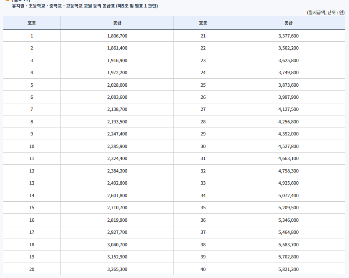This screenshot has height=278, width=349.
Task: Select the amount 5,583,700
Action: point(288,245)
